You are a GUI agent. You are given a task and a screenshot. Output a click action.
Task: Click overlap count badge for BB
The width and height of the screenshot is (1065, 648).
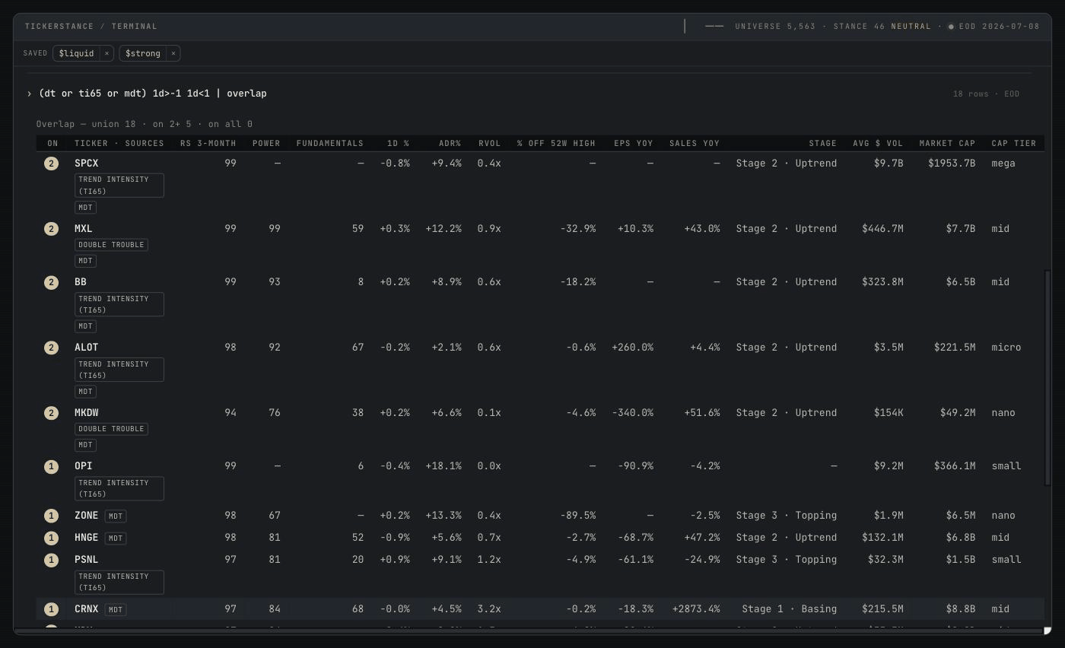pos(51,282)
